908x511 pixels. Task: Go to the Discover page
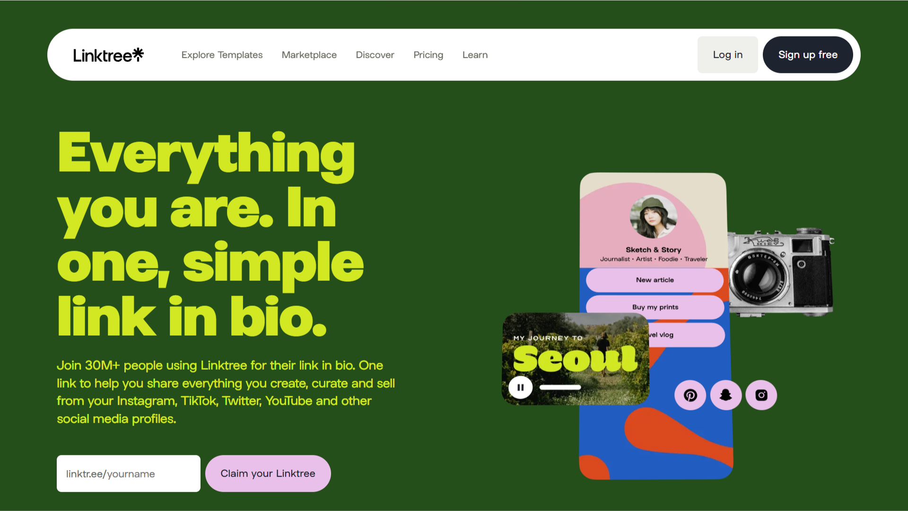click(375, 55)
